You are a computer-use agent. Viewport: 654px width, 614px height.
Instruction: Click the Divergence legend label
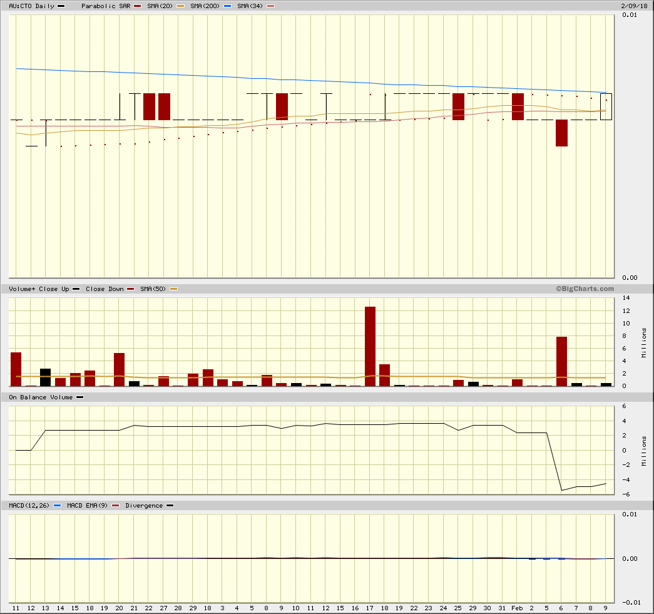(144, 506)
